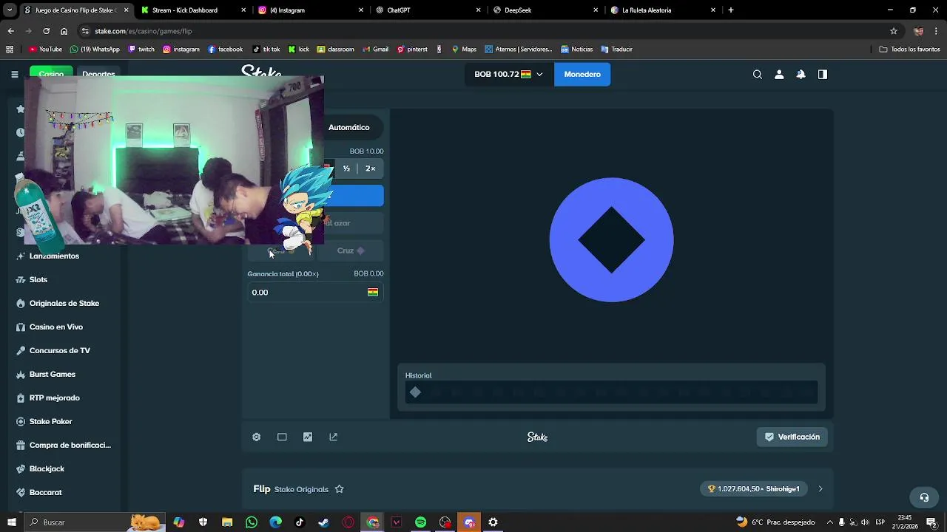Open the Verificación fairness button

click(792, 437)
